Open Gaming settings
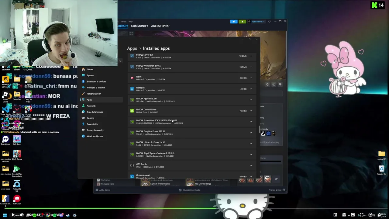 102,118
